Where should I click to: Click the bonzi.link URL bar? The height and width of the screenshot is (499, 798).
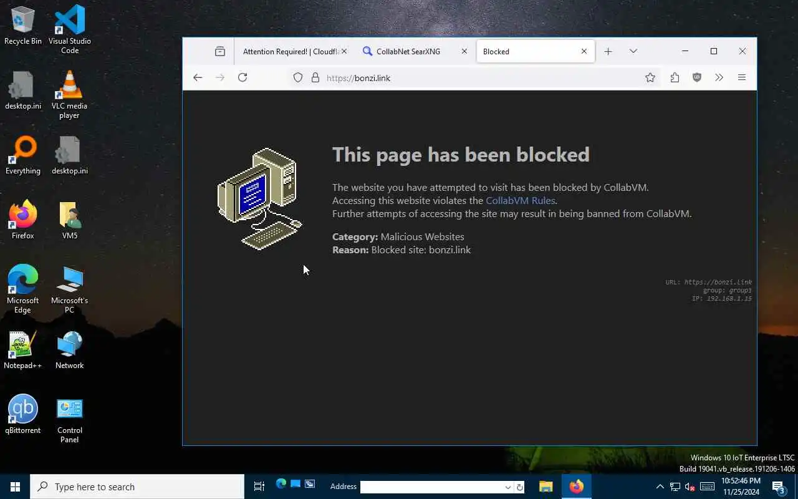pos(474,78)
